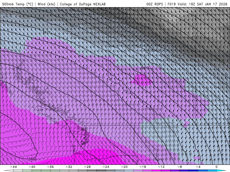230x172 pixels.
Task: Click the -28 colorbar tick label
Action: click(87, 167)
